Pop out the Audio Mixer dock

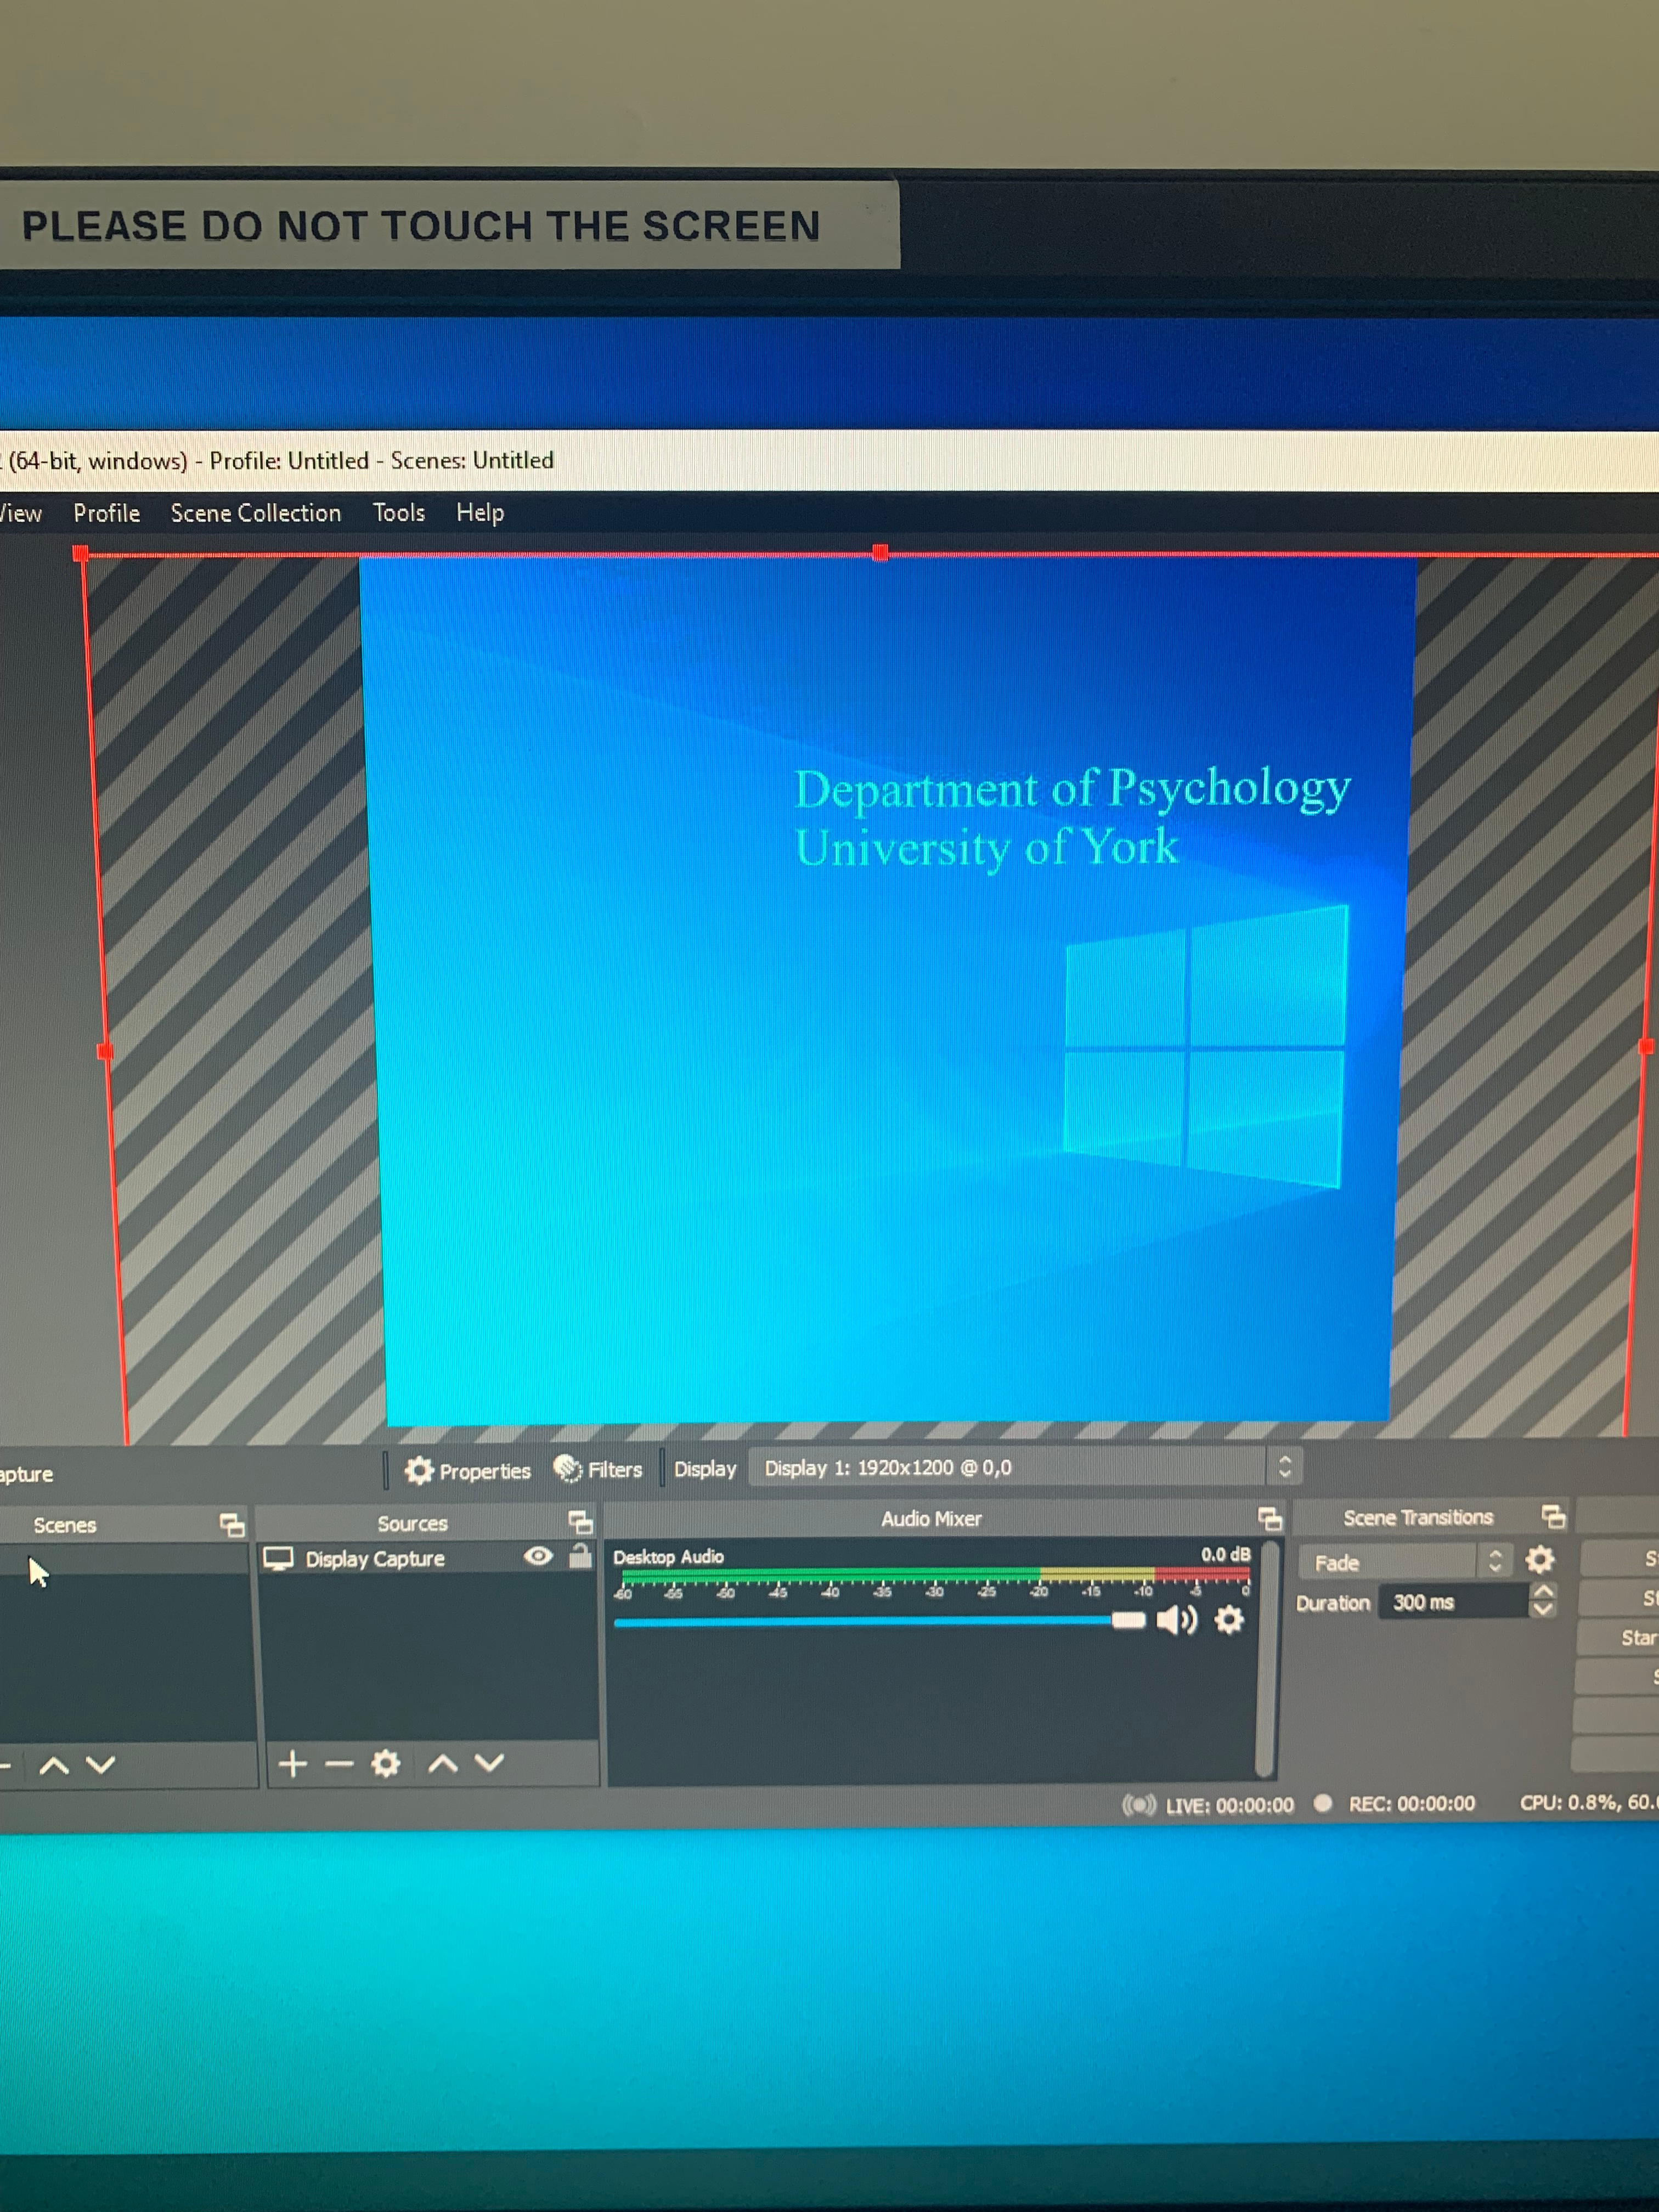coord(1270,1519)
